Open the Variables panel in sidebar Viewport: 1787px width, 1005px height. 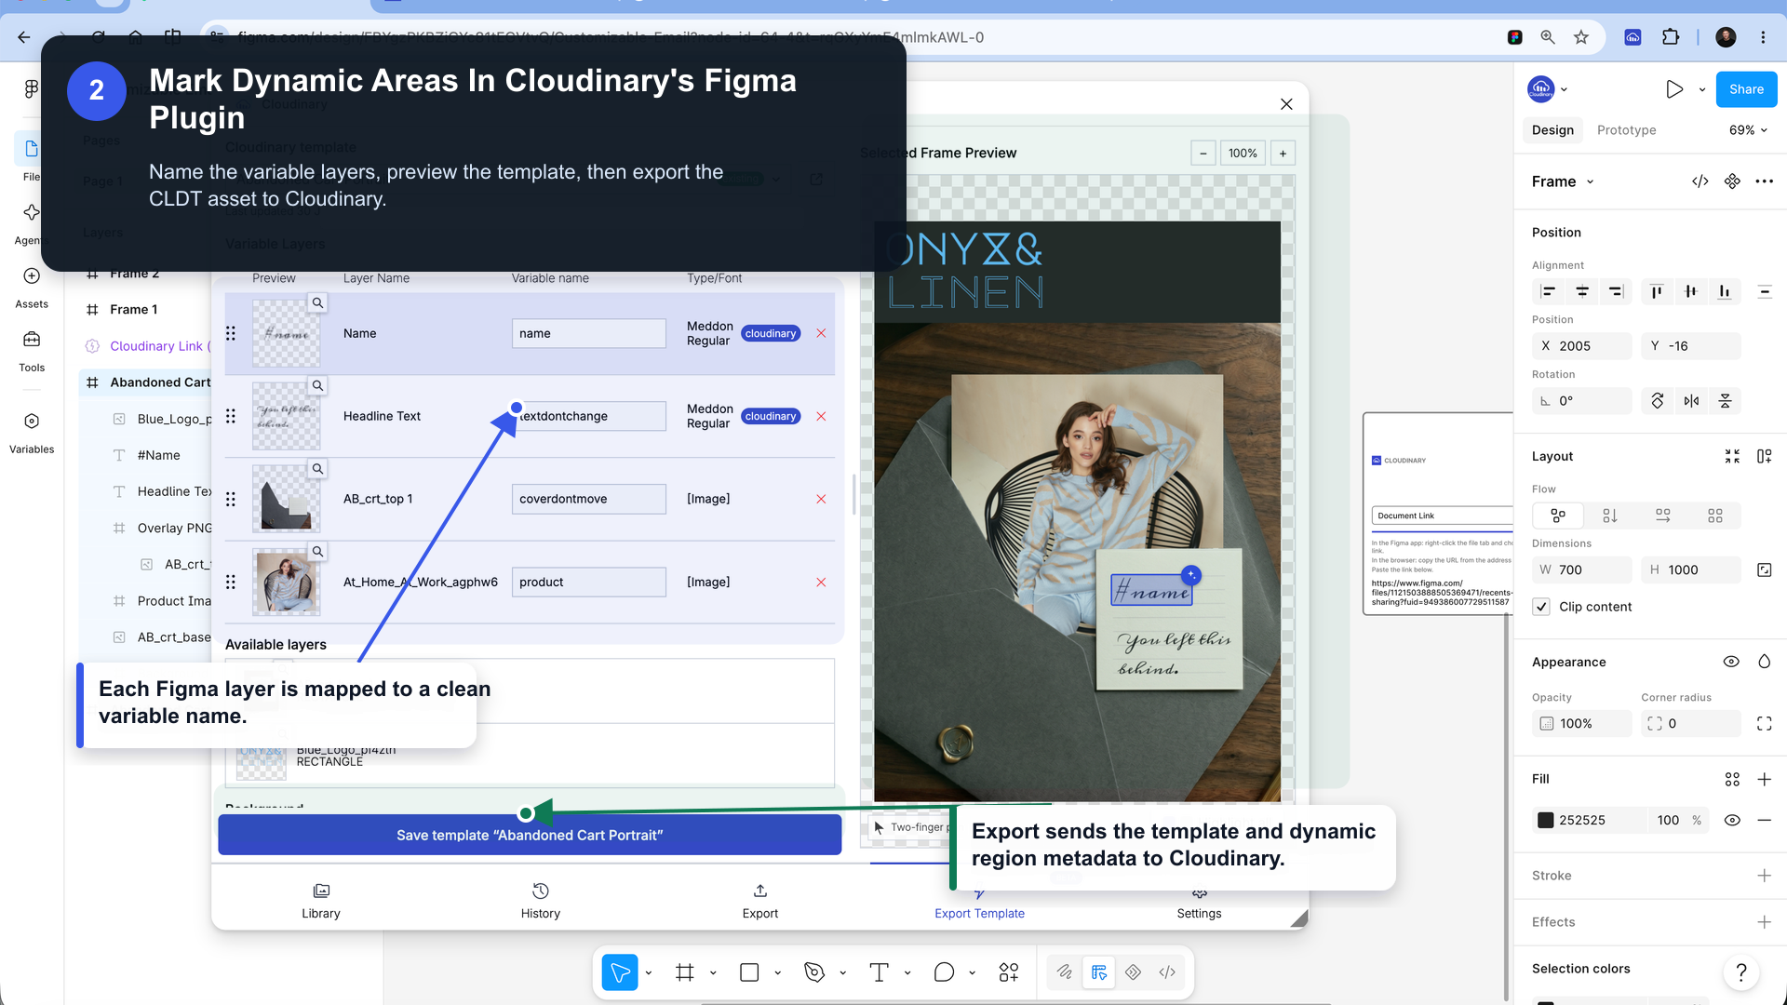coord(32,433)
